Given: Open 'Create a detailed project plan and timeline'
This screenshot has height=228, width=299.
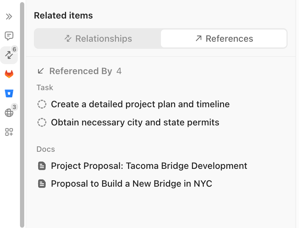Looking at the screenshot, I should 140,104.
